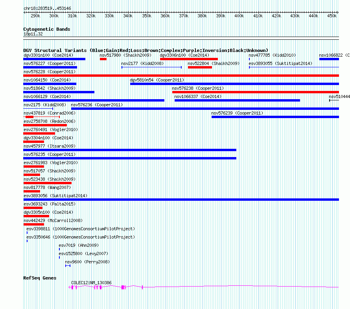Screen dimensions: 350x309
Task: Click the 450k ruler tick label
Action: [332, 16]
